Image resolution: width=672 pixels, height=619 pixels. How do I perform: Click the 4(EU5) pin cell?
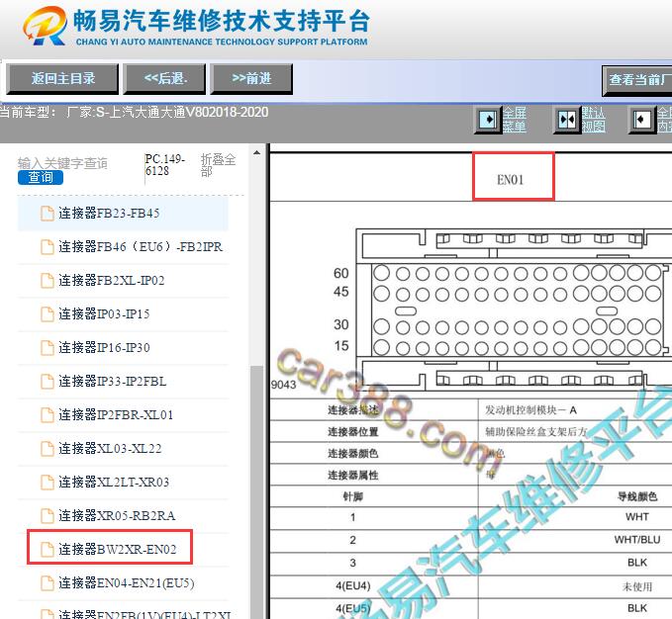tap(352, 608)
